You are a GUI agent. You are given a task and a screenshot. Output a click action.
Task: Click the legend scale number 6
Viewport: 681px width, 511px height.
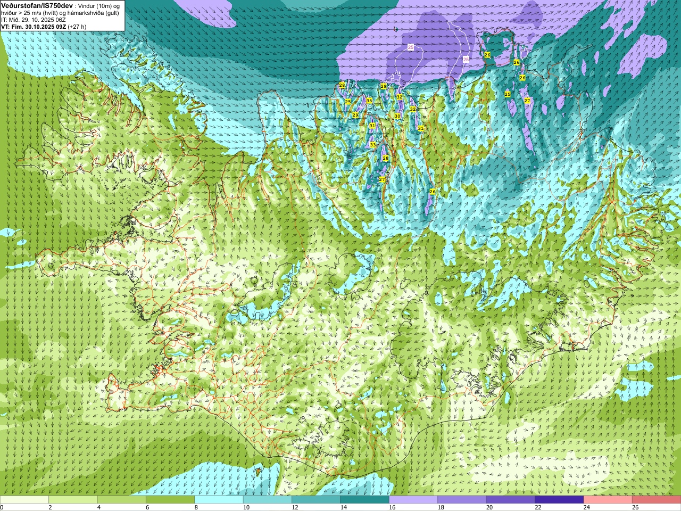pos(148,507)
